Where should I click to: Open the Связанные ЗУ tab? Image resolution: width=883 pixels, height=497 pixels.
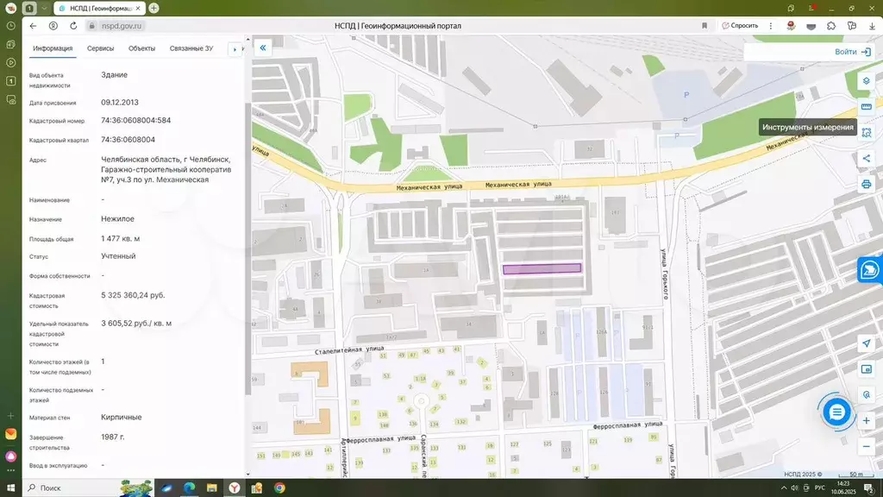pos(191,48)
